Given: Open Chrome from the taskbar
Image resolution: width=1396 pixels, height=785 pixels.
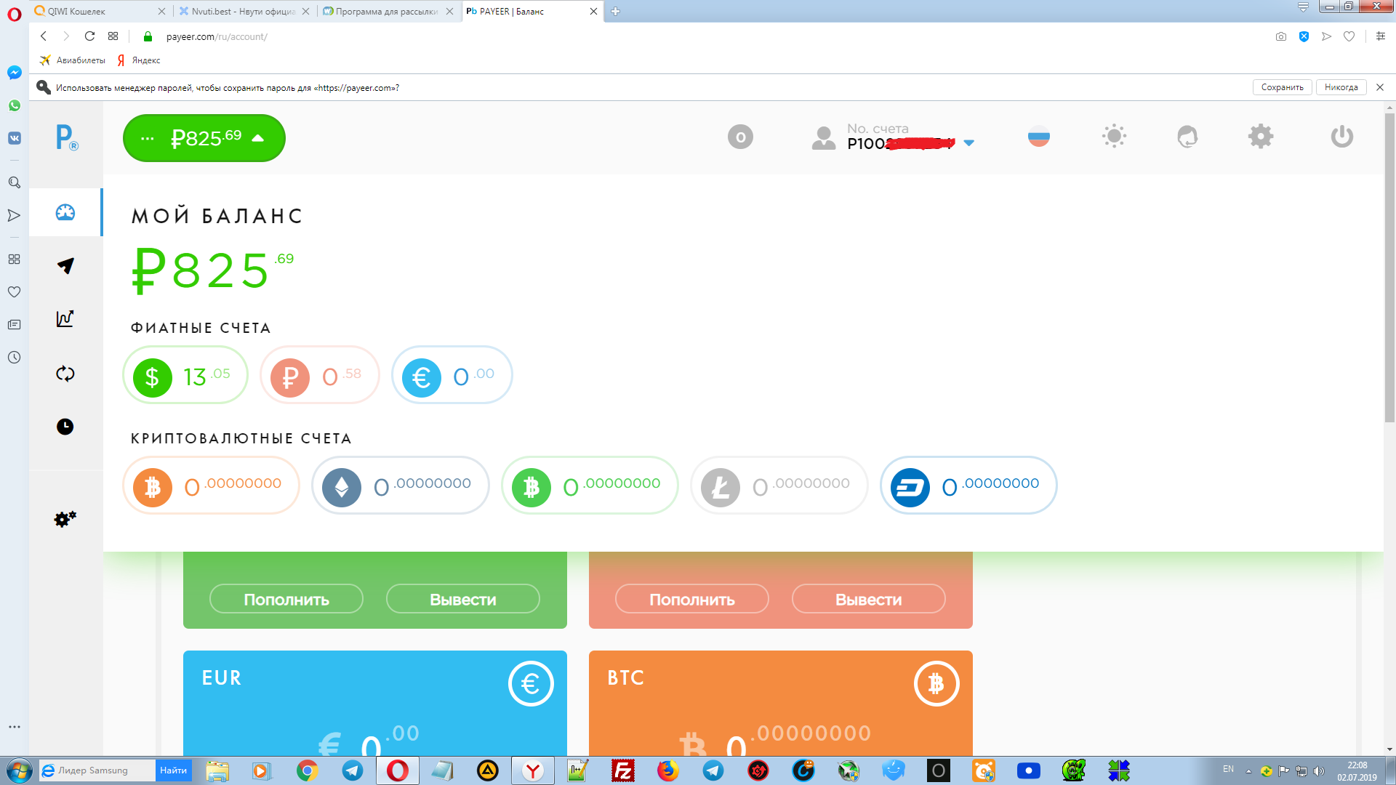Looking at the screenshot, I should click(x=308, y=770).
